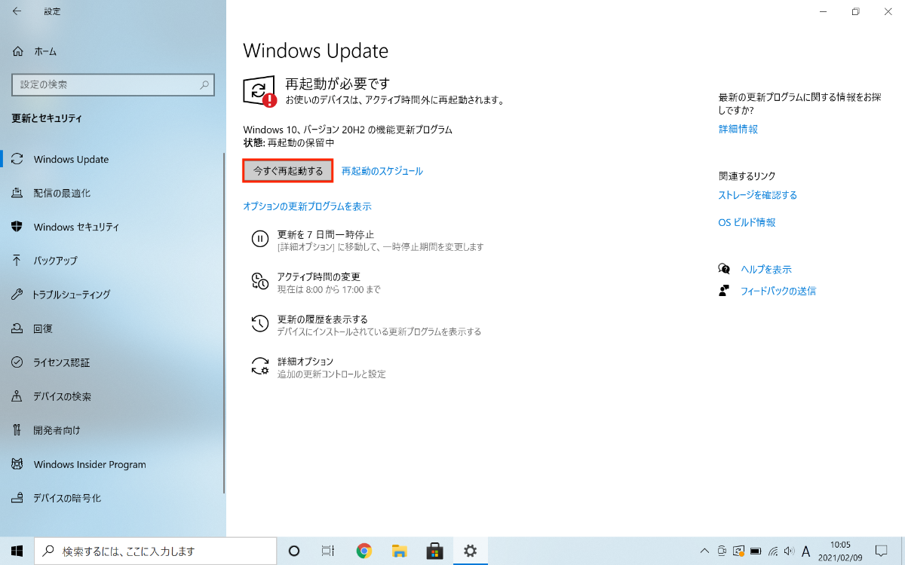Open Cortana circle in taskbar
Screen dimensions: 905x565
(295, 551)
